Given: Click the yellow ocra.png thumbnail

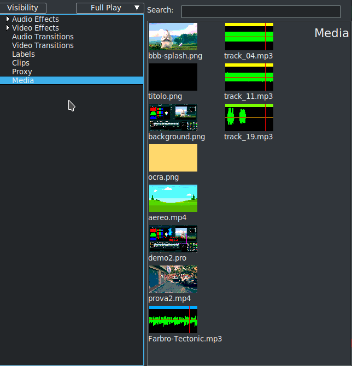Looking at the screenshot, I should tap(173, 158).
